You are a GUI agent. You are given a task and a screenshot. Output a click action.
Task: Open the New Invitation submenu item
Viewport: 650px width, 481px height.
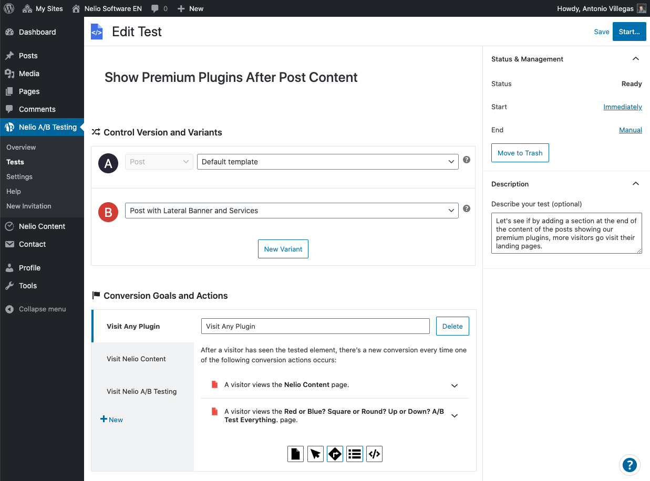[29, 206]
